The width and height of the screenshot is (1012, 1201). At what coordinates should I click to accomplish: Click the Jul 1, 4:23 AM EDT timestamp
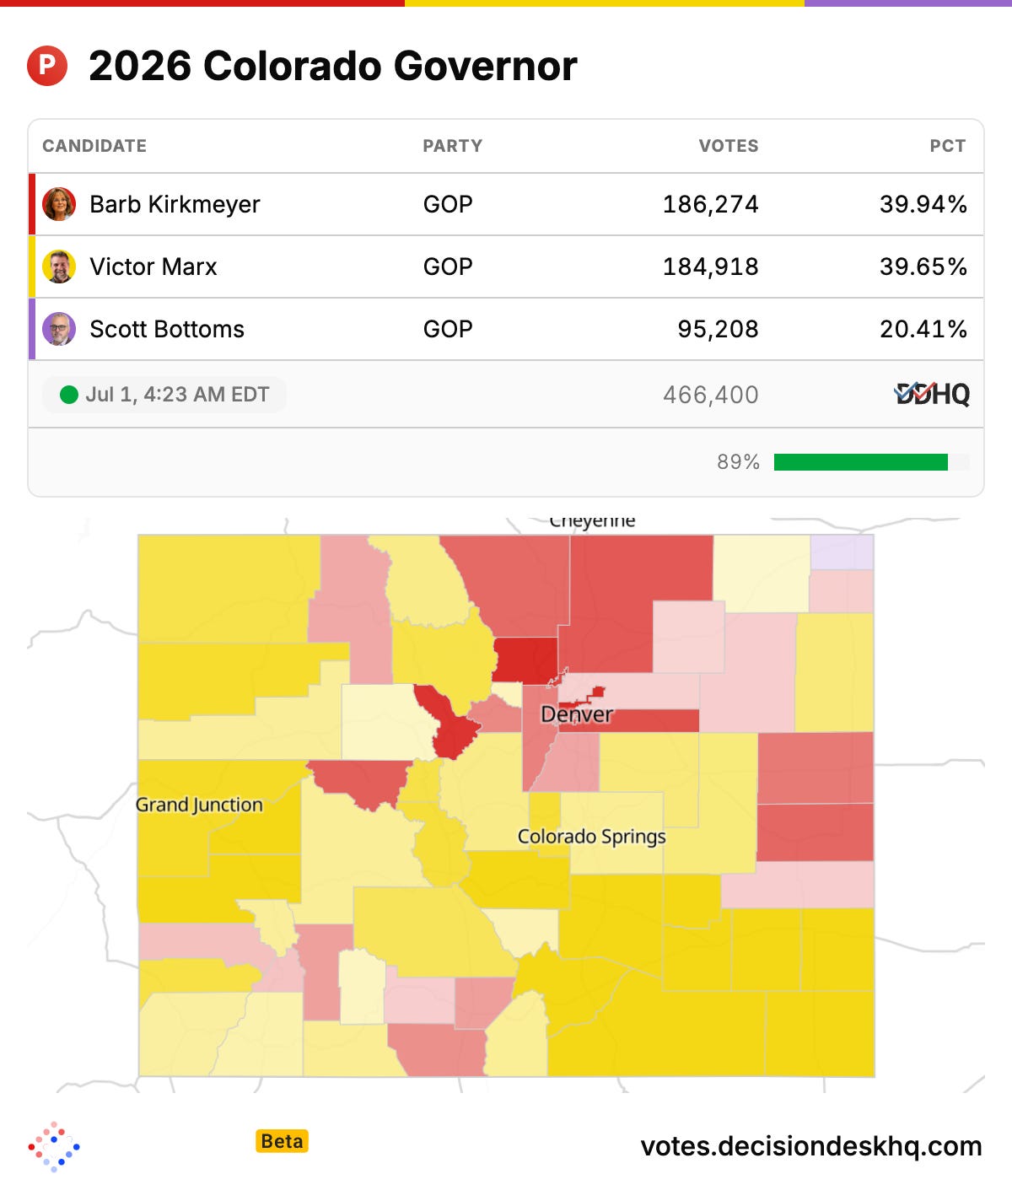point(177,395)
